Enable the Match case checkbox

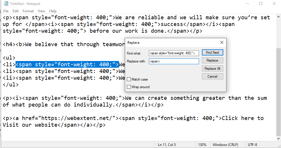click(x=129, y=79)
